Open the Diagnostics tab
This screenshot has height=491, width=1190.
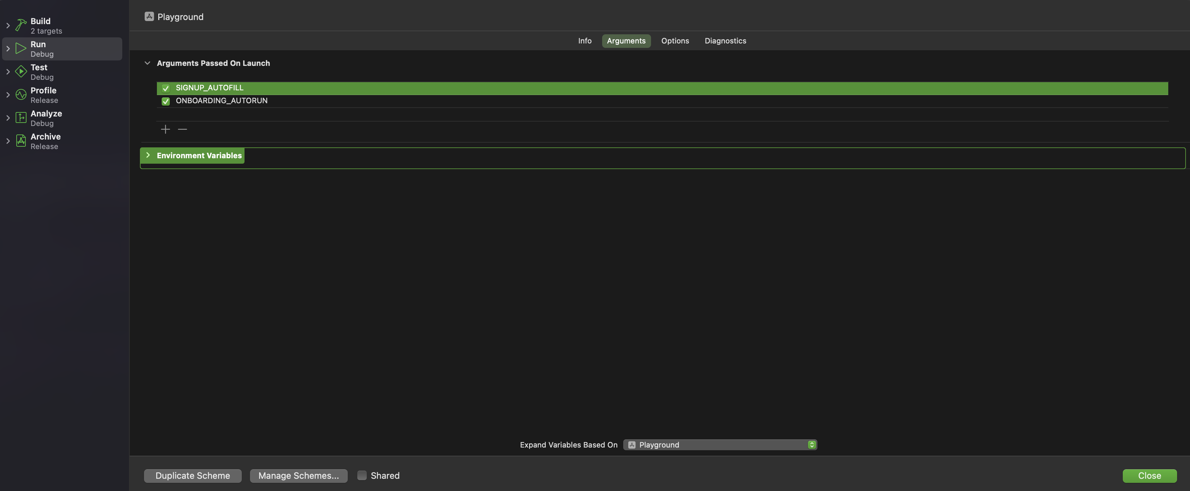click(725, 41)
